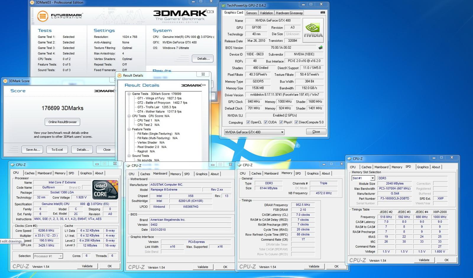This screenshot has height=278, width=473.
Task: Click Save As button in 3DMark Score
Action: 33,150
